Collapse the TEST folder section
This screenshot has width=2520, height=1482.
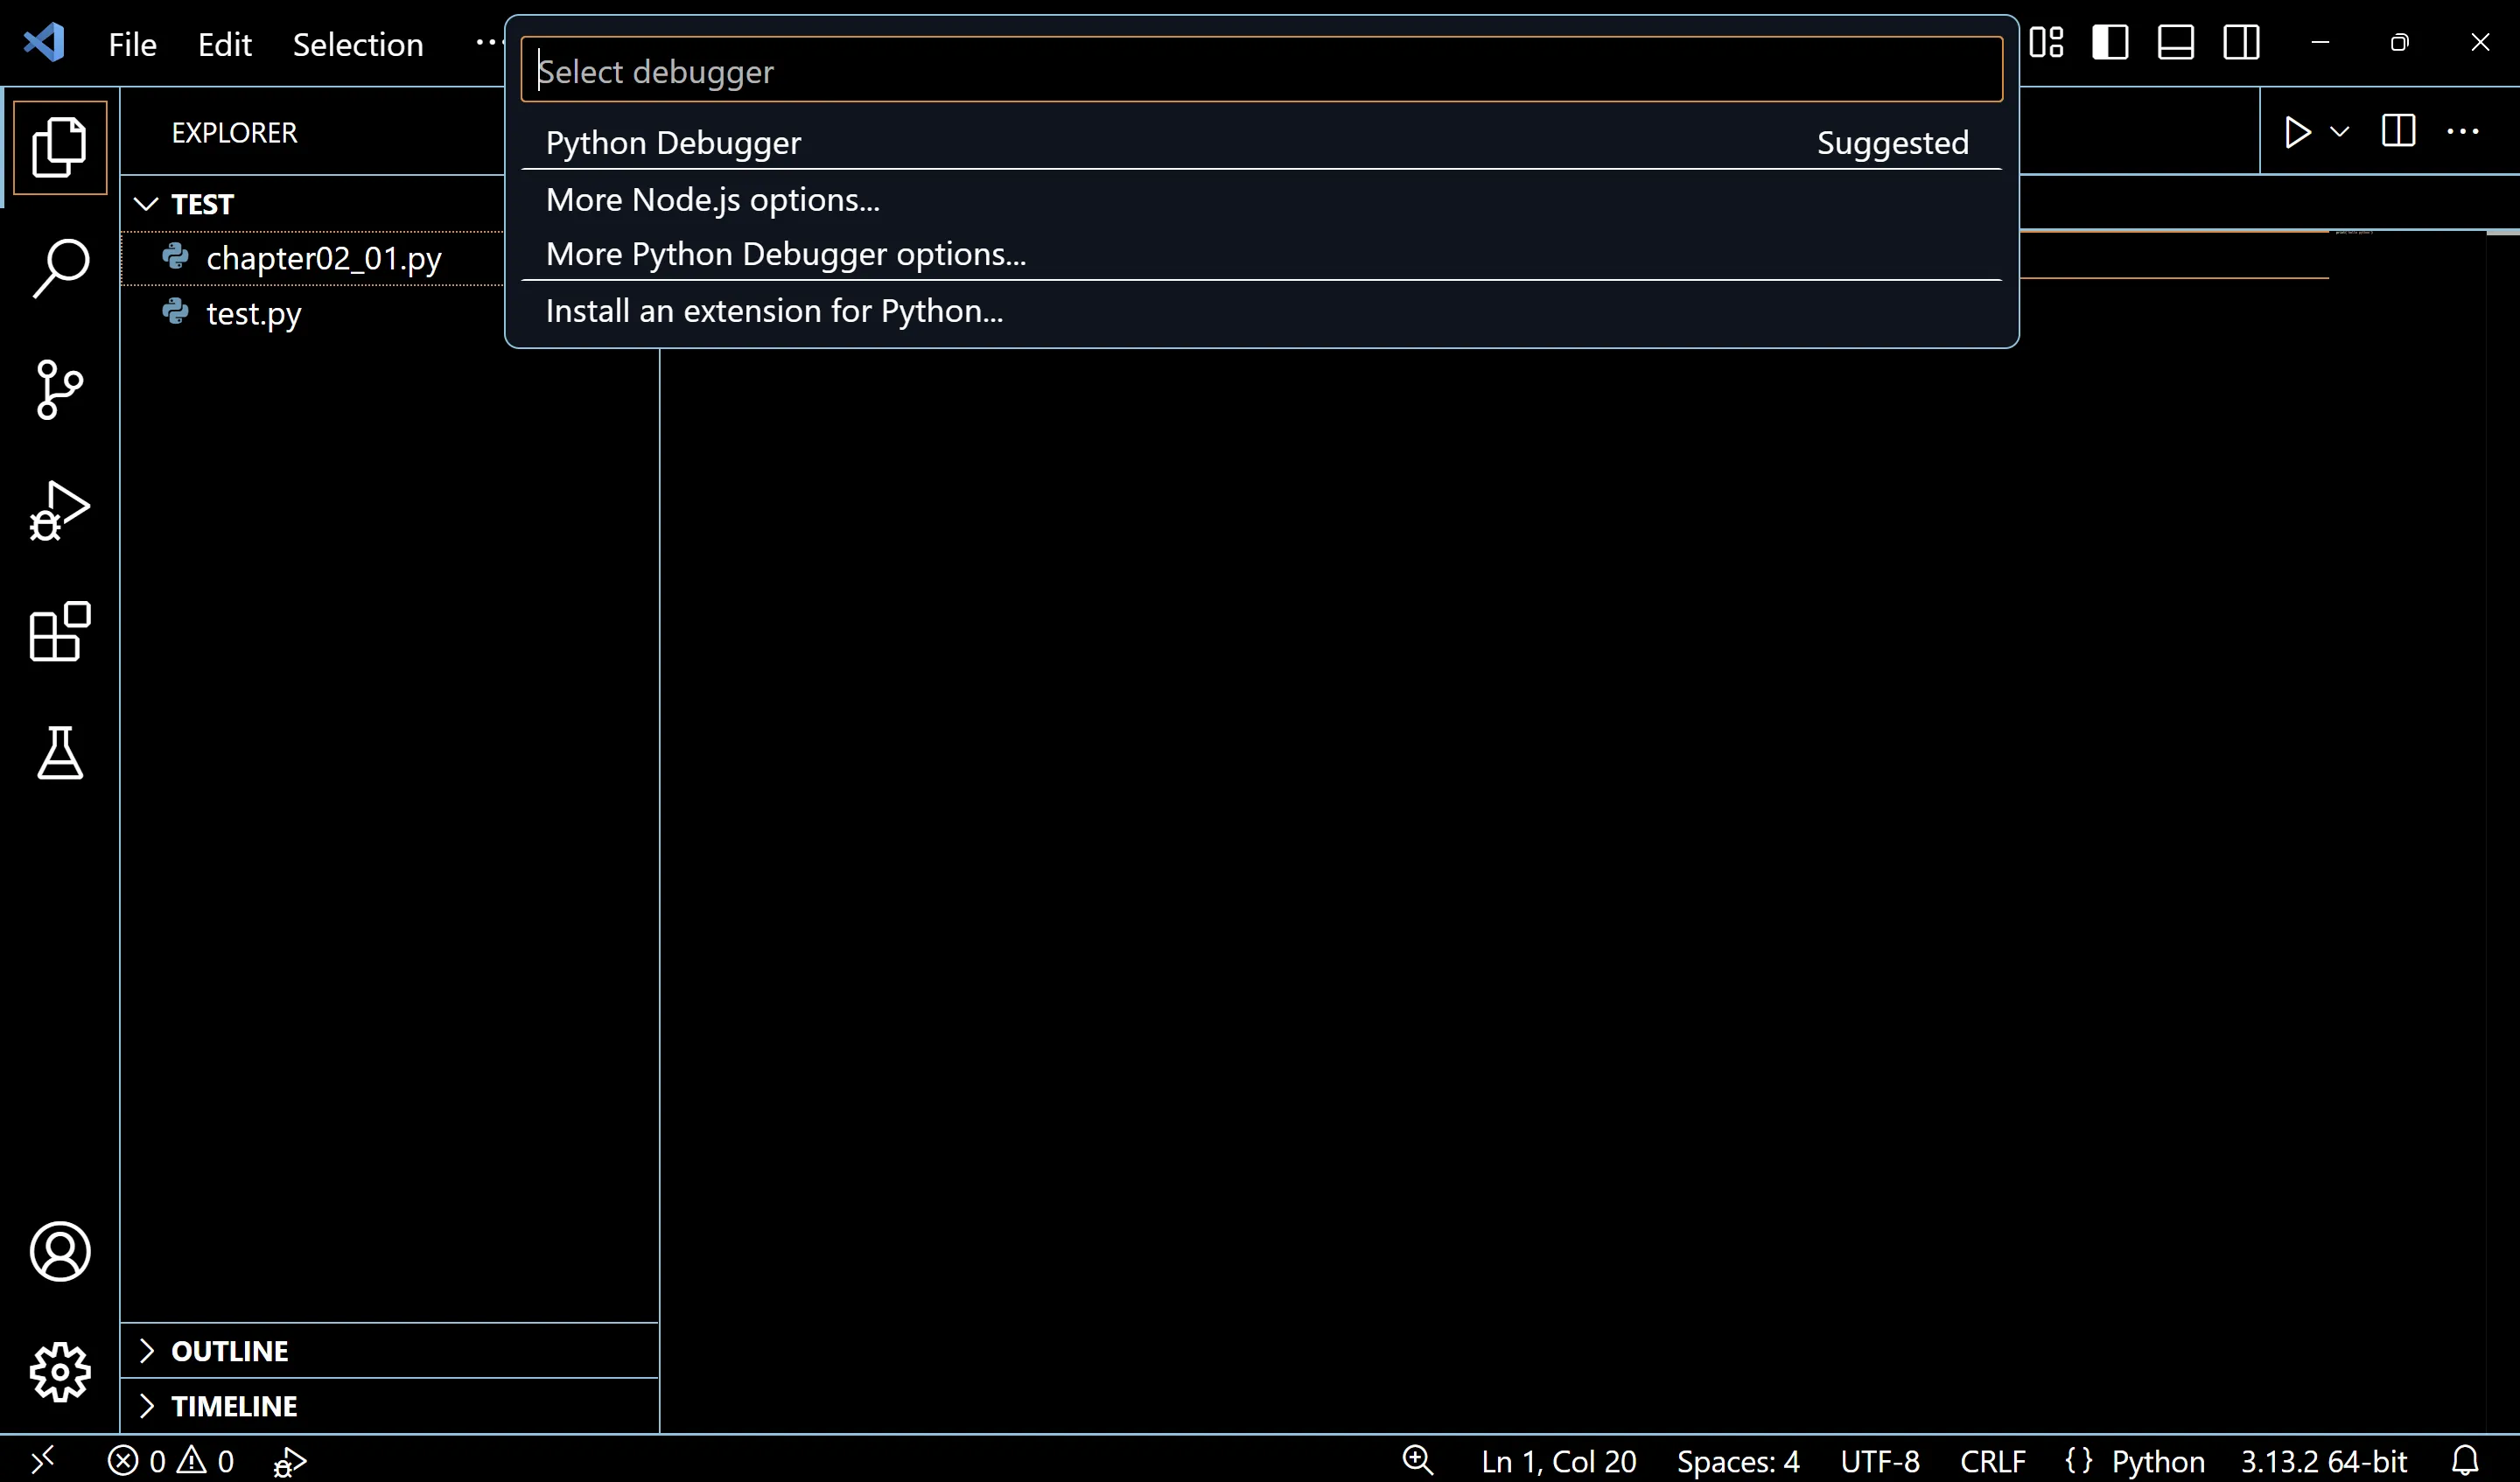[313, 204]
